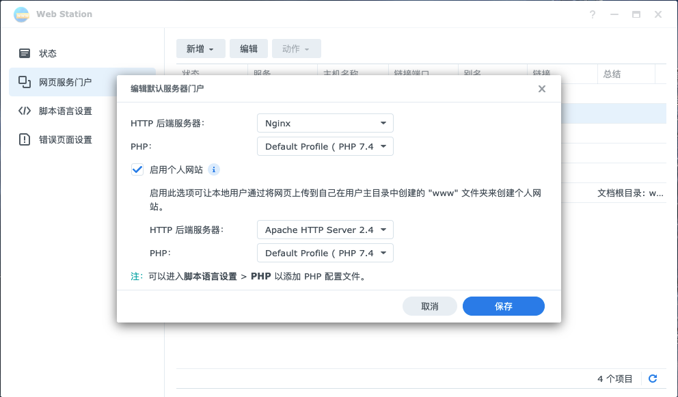Expand the personal website PHP profile dropdown
This screenshot has height=397, width=678.
coord(325,254)
